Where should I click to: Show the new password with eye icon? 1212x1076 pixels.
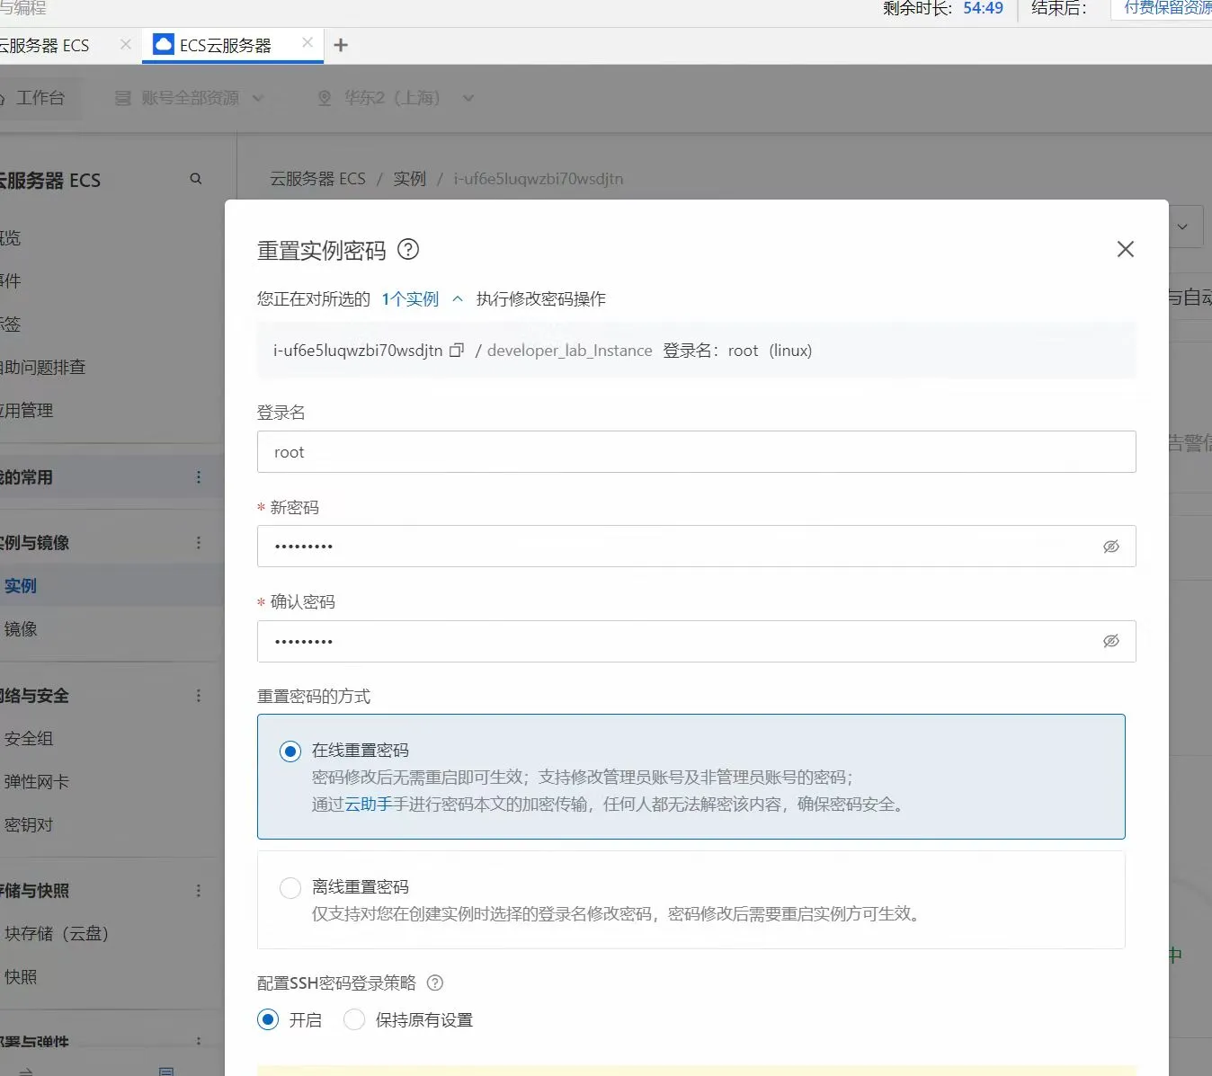click(1111, 547)
